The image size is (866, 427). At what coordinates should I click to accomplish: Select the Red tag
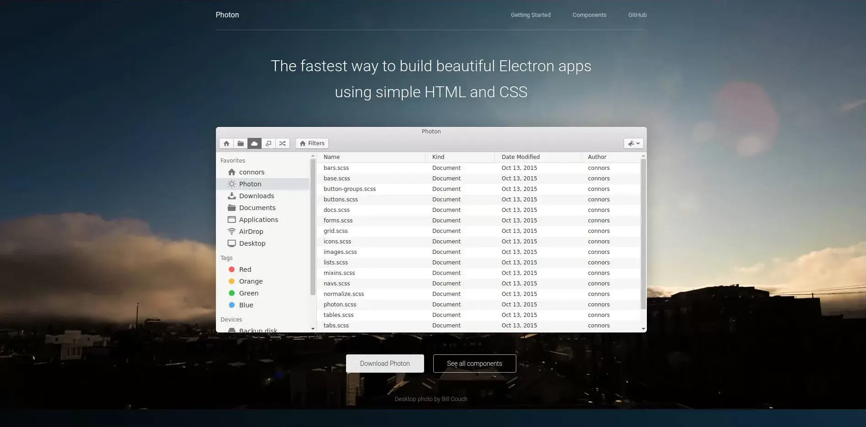point(245,269)
